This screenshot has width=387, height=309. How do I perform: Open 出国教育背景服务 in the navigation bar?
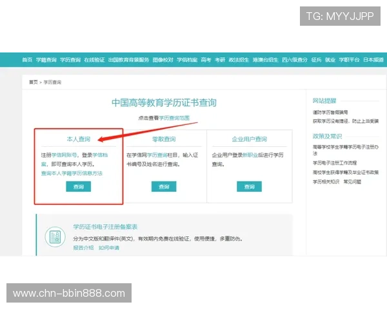tap(128, 60)
